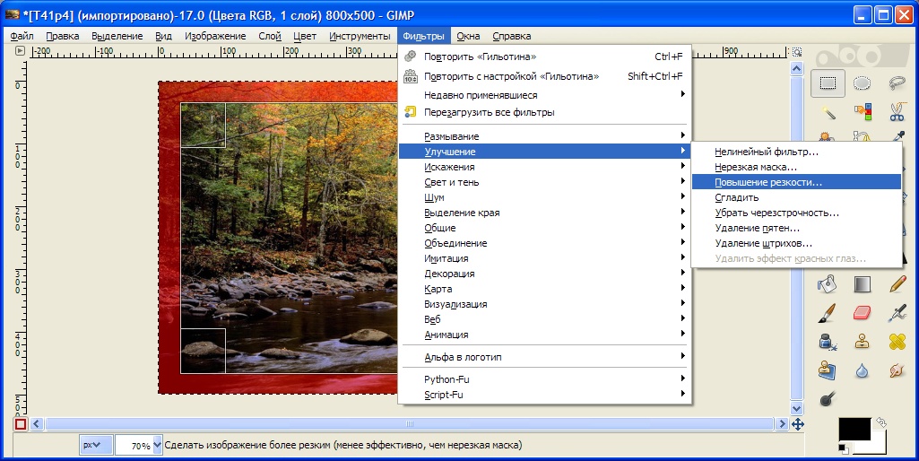
Task: Open the Справка menu
Action: click(x=511, y=37)
